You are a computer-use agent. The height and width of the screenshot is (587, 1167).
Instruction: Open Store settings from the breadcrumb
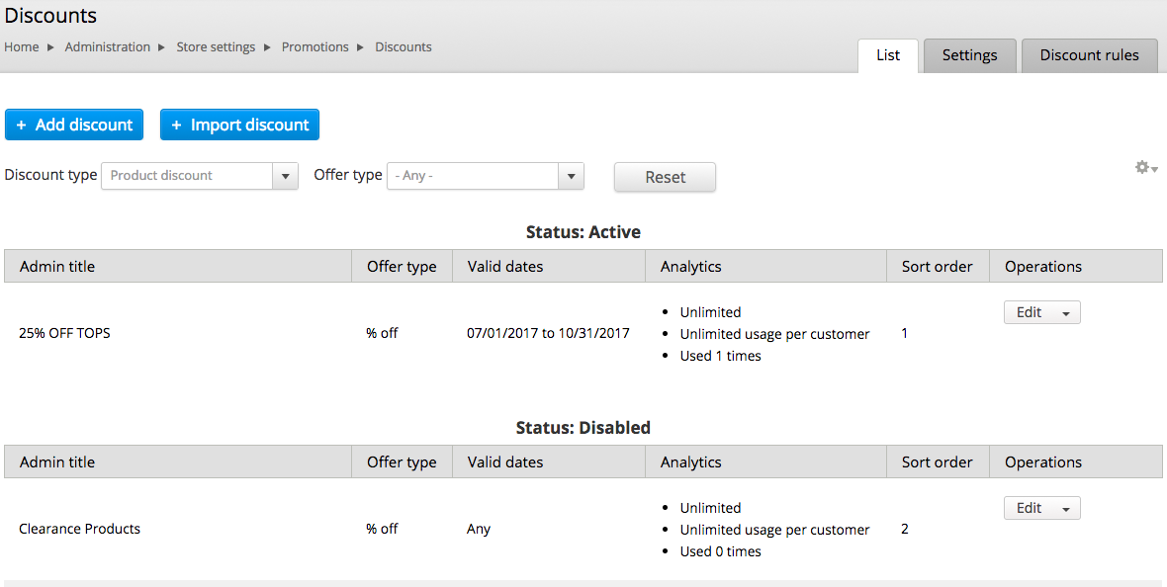tap(216, 46)
